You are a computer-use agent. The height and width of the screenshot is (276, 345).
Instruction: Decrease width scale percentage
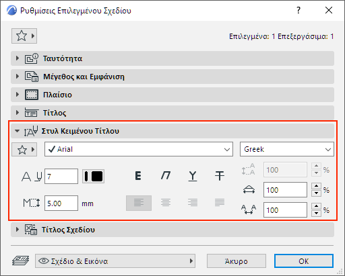(316, 193)
